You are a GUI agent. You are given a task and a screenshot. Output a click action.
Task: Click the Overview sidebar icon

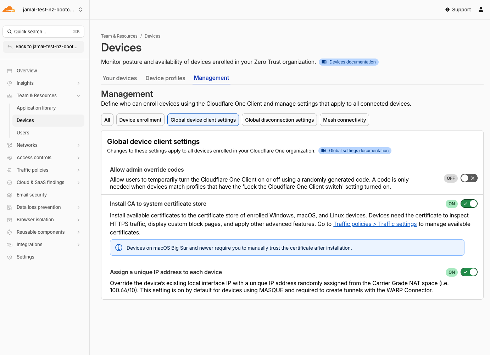(x=10, y=71)
